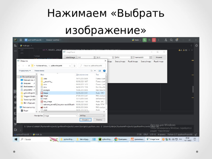Open Code With Me user icon
Screen dimensions: 212x159
coord(166,40)
